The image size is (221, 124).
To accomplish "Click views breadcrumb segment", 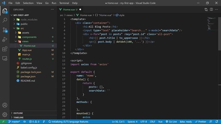I will click(69, 15).
